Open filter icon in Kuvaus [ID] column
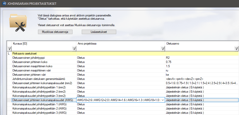Screen dimensions: 239x115 (x=74, y=49)
